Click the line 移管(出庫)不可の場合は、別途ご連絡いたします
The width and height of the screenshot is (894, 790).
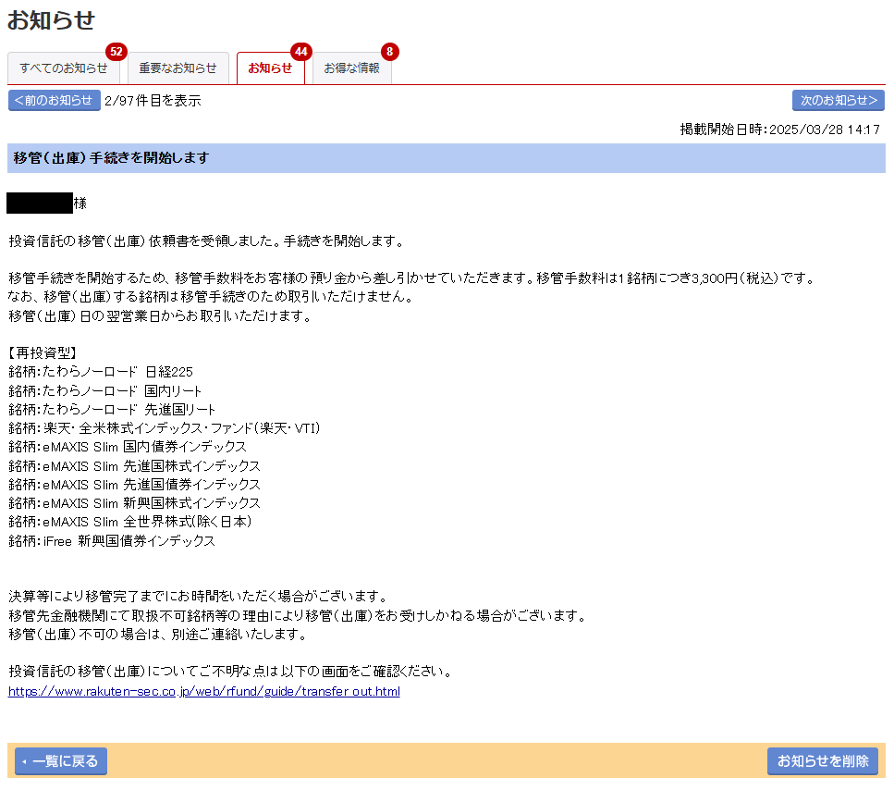[x=158, y=635]
